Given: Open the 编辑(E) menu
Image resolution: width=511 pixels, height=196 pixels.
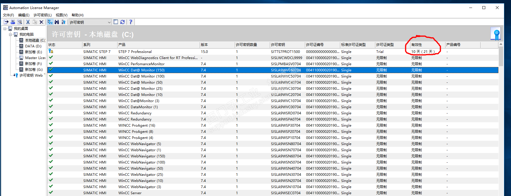Looking at the screenshot, I should coord(24,15).
